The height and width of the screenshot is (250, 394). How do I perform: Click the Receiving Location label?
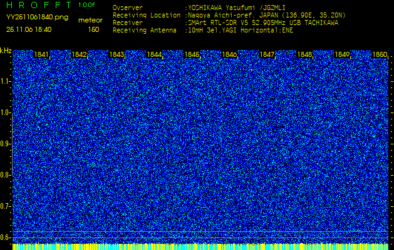(x=147, y=15)
